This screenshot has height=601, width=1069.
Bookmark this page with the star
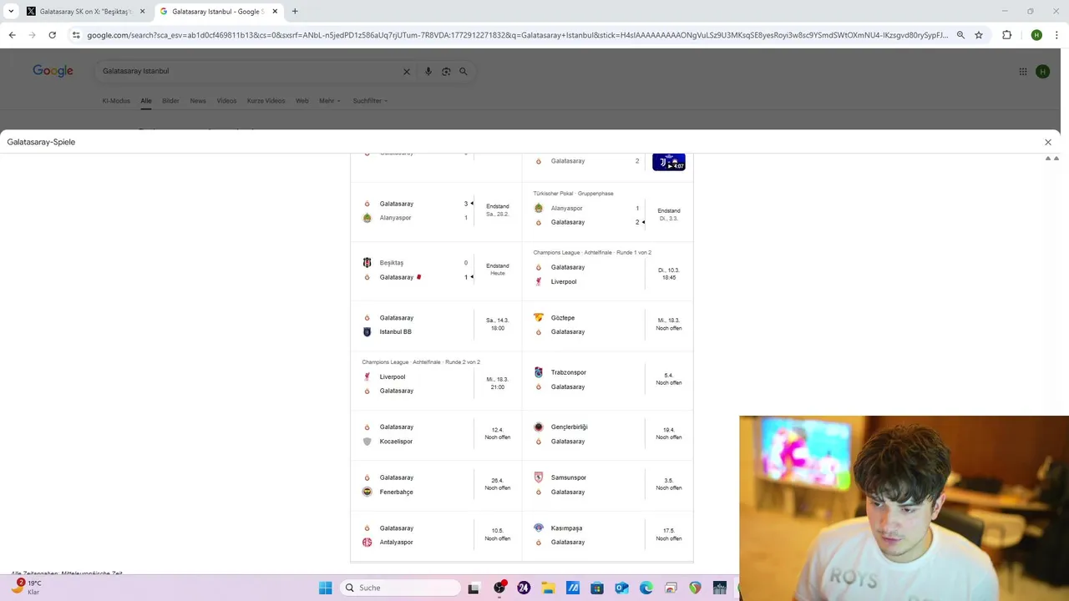pyautogui.click(x=979, y=35)
